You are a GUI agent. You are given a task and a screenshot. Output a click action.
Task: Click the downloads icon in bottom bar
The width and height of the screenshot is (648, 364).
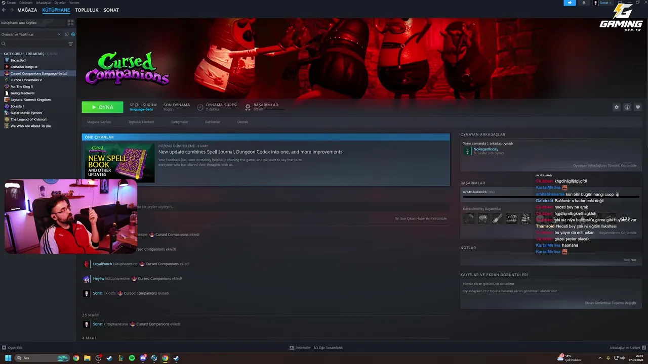tap(292, 348)
